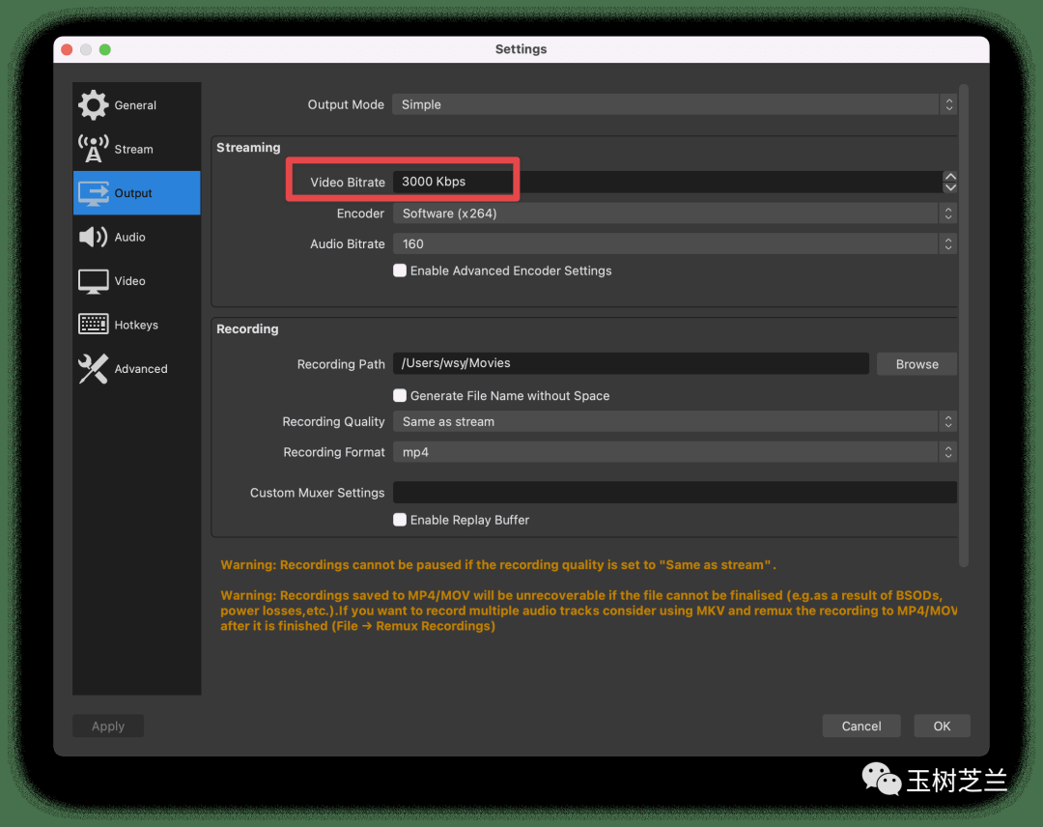1043x827 pixels.
Task: Check Generate File Name without Space
Action: [400, 395]
